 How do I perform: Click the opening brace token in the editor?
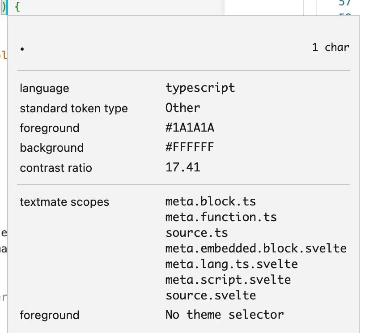17,7
